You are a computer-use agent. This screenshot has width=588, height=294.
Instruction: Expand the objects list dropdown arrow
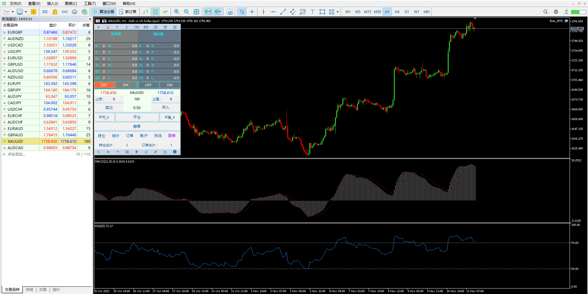[337, 12]
